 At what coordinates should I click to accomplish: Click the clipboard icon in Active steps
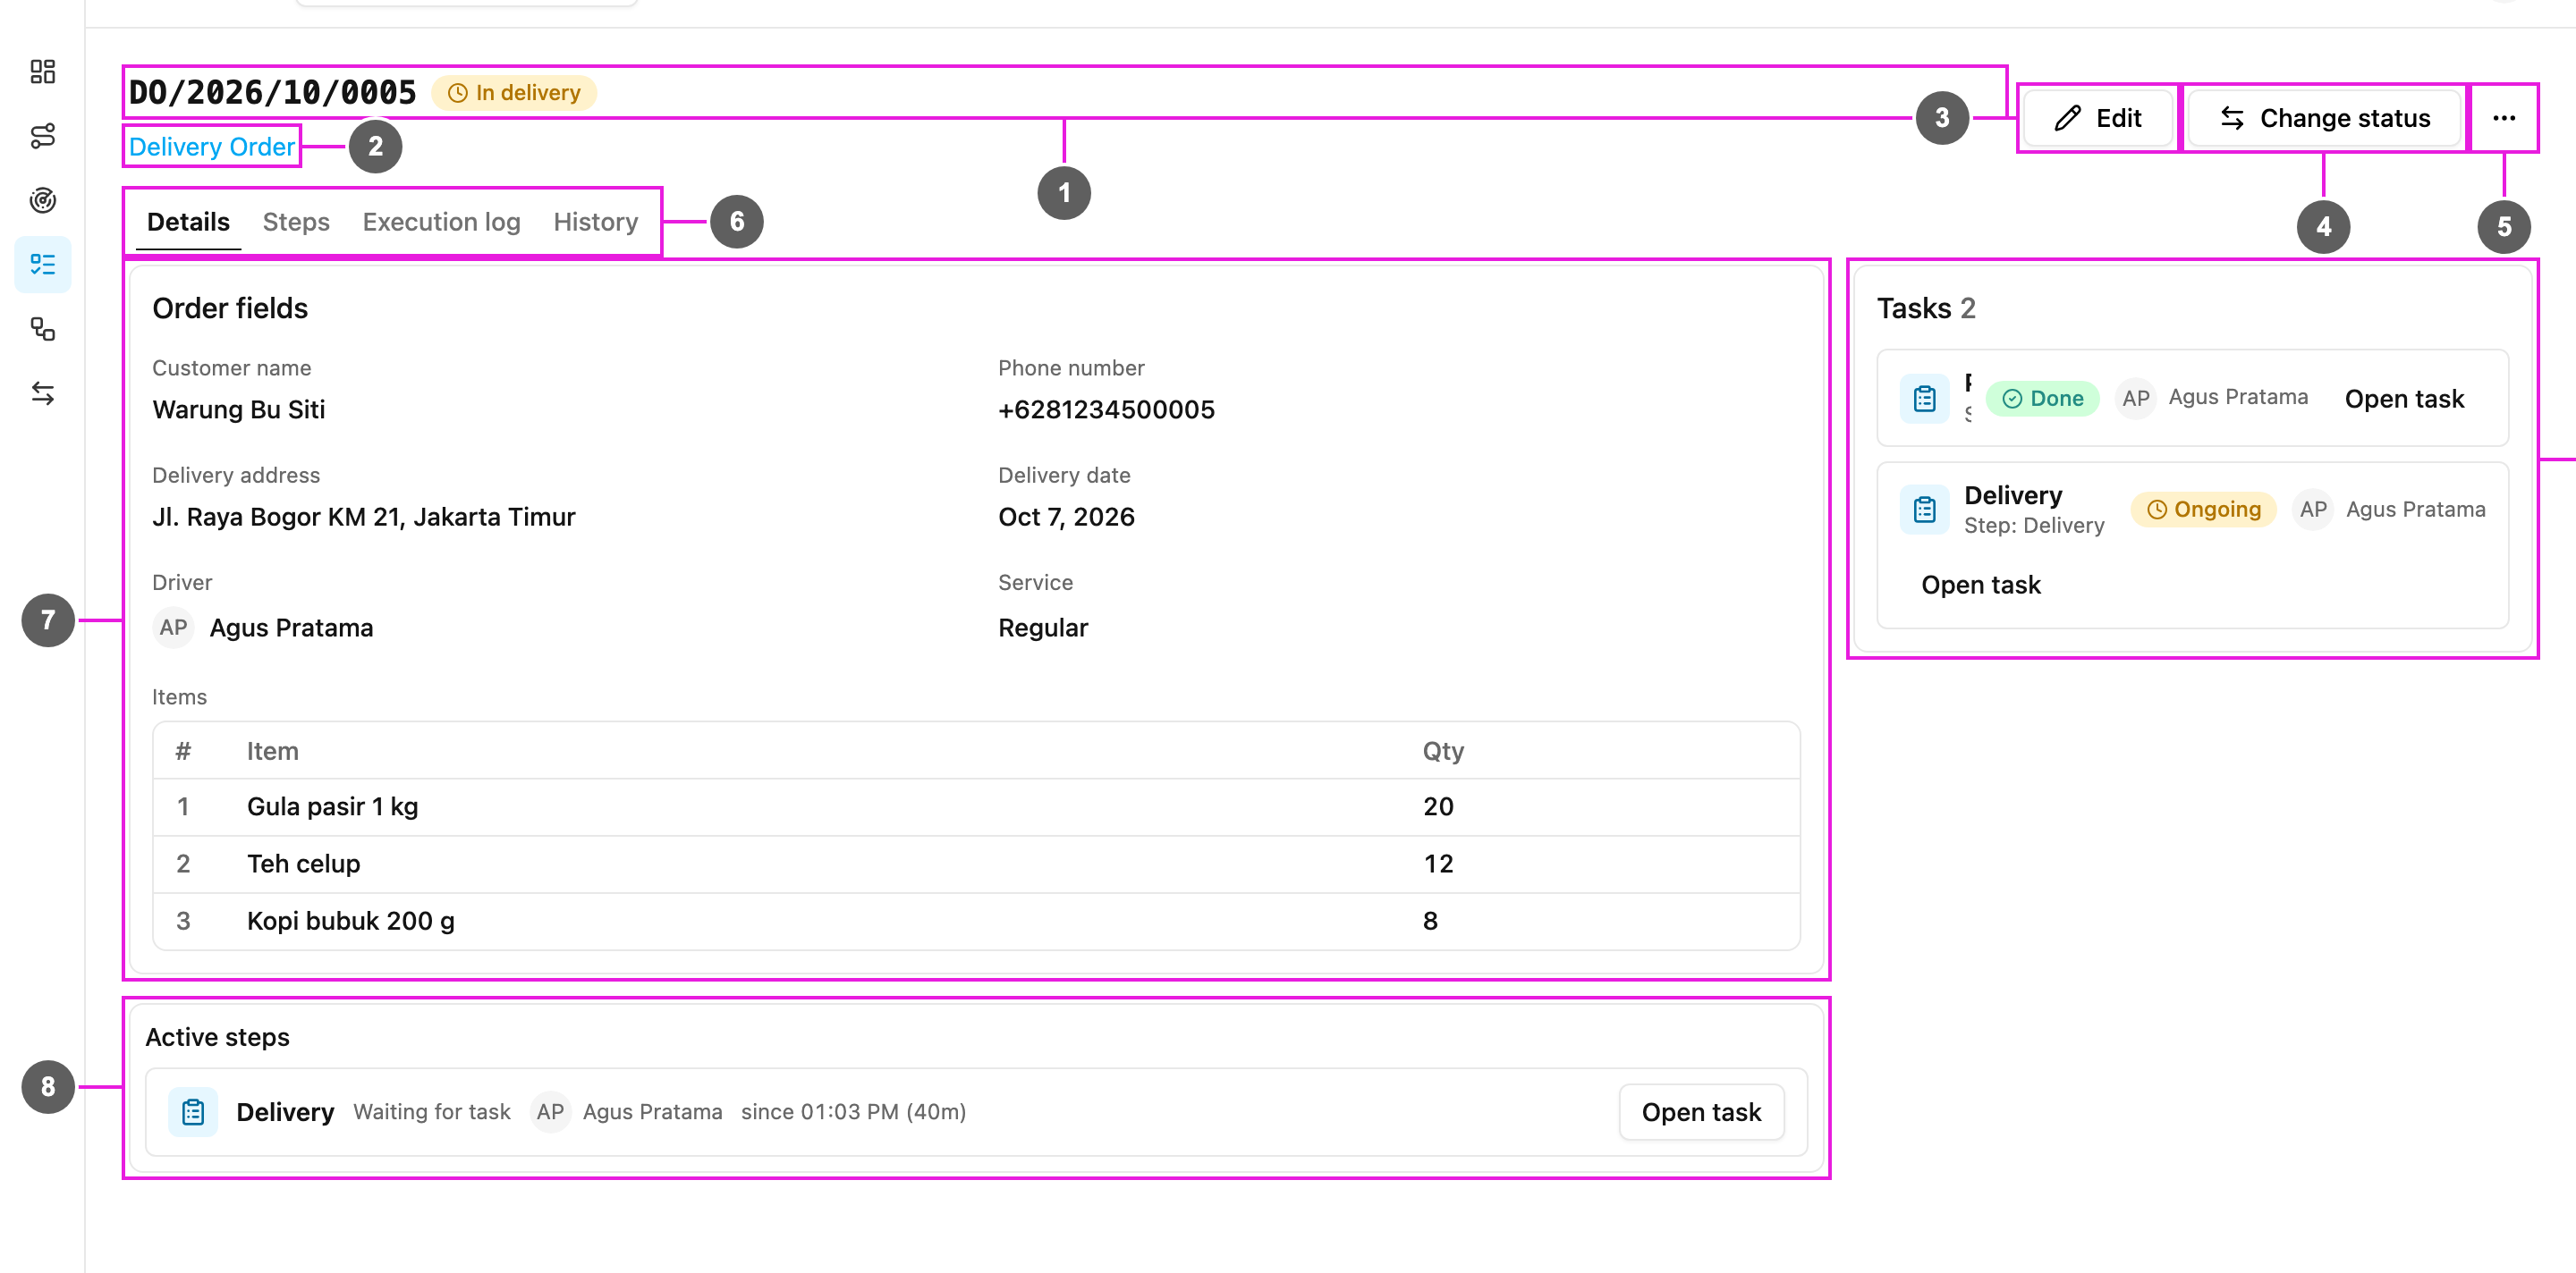[192, 1112]
